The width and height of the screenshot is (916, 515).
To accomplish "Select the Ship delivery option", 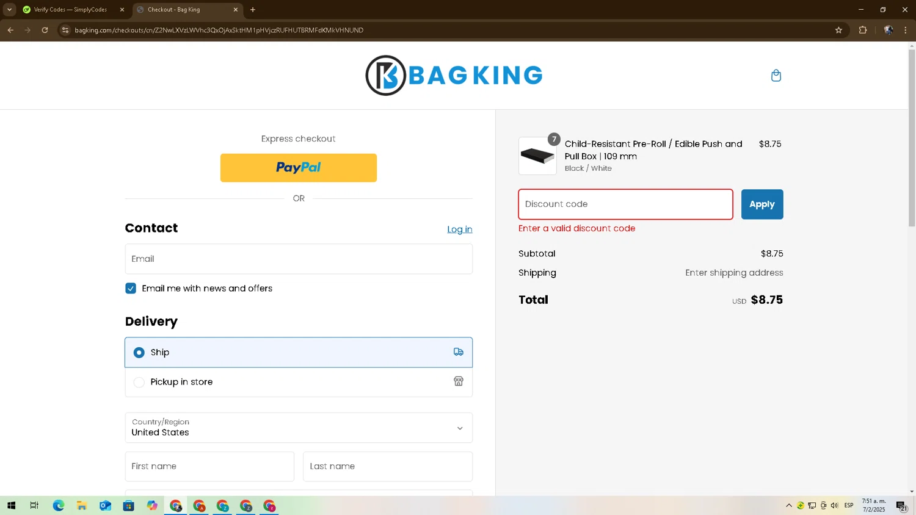I will coord(299,352).
